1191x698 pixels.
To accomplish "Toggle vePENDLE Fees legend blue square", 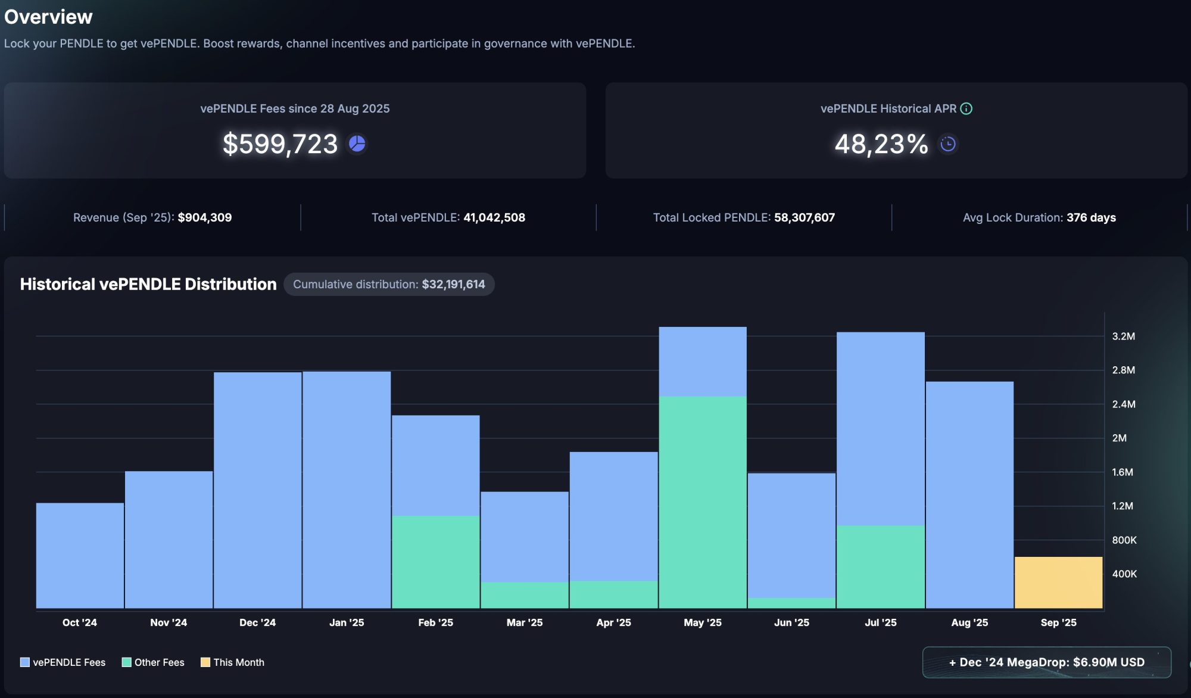I will click(x=25, y=662).
